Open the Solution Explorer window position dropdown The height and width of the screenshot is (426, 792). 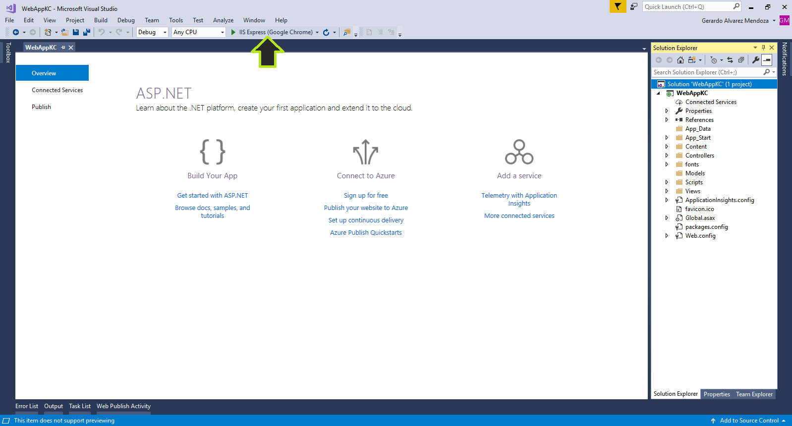[755, 48]
